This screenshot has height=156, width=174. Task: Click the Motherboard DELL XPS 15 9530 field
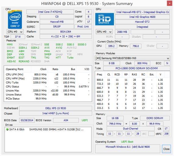(x=55, y=108)
